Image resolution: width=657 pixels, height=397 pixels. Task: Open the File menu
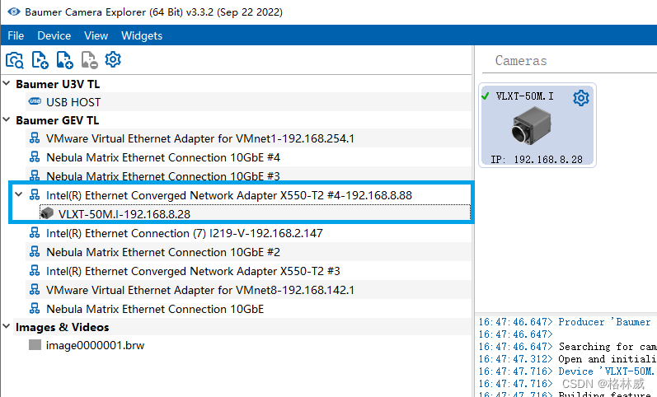click(x=16, y=35)
